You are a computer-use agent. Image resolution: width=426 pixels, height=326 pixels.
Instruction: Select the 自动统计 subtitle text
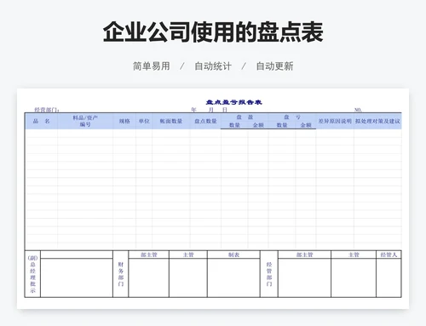pos(213,66)
